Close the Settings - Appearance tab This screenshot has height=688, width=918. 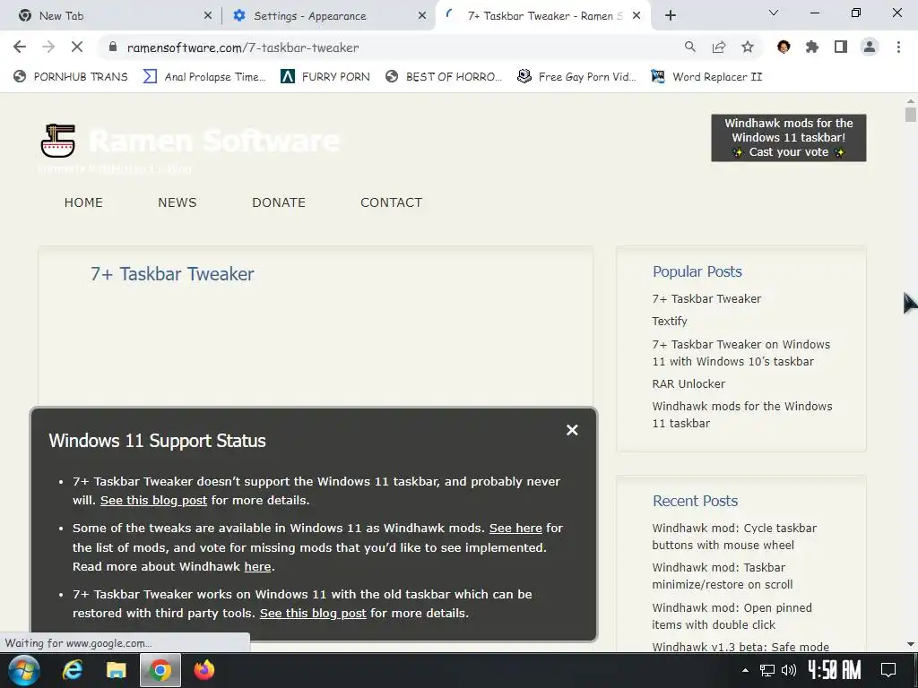pyautogui.click(x=422, y=16)
